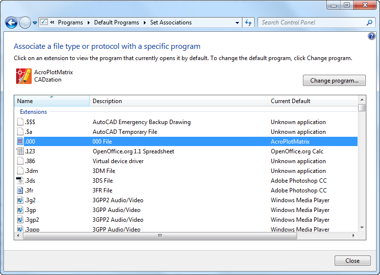Click AutoCAD Temporary File description
Image resolution: width=380 pixels, height=275 pixels.
125,132
